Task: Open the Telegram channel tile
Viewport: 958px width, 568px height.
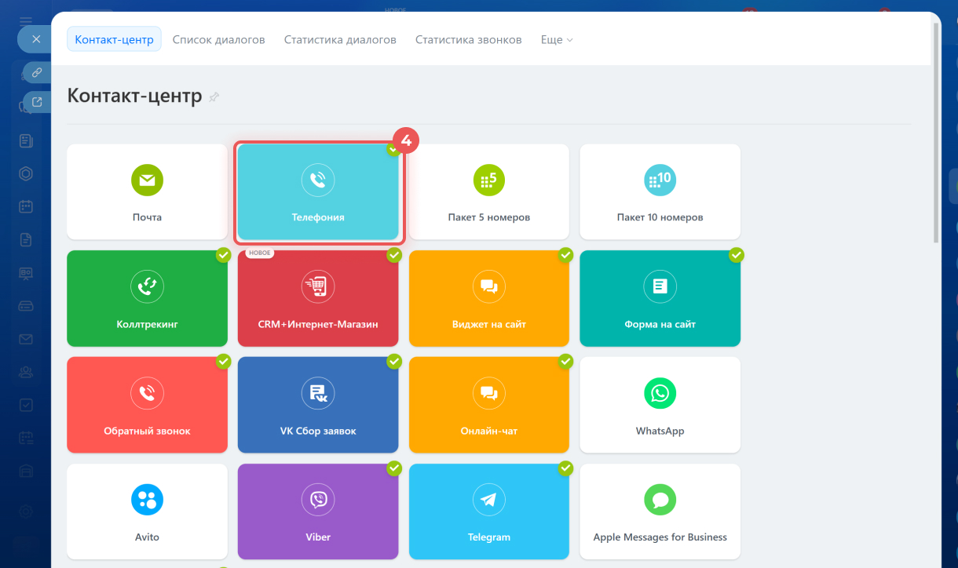Action: click(488, 512)
